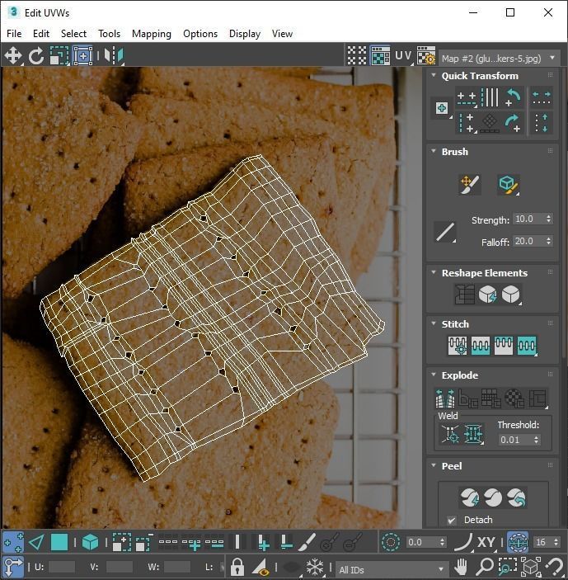The image size is (568, 580).
Task: Click the UV coordinate flyout button
Action: [x=403, y=56]
